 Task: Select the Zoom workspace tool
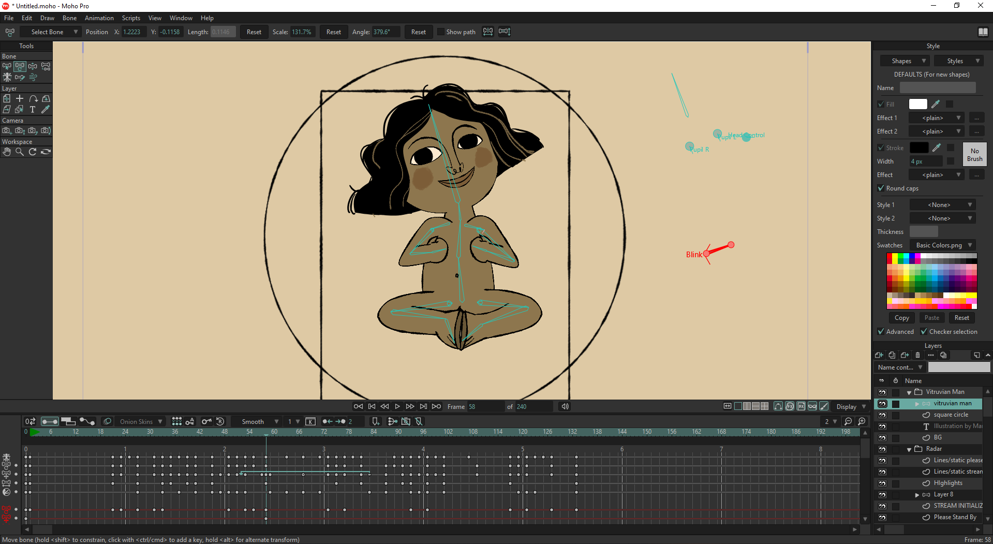[20, 152]
